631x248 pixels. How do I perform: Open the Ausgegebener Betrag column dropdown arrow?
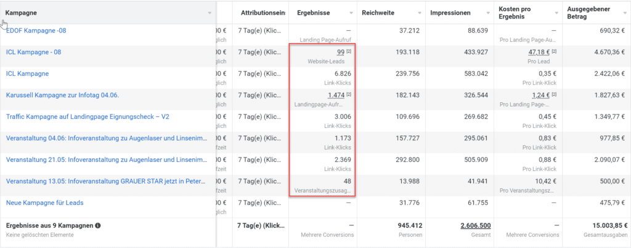point(624,13)
